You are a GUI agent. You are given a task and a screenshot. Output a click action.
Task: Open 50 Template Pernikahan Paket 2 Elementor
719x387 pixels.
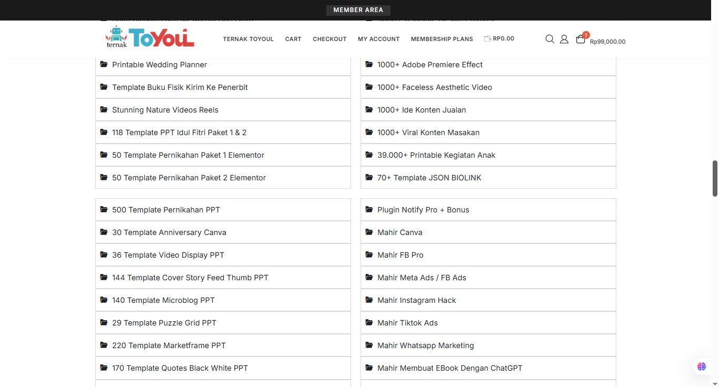coord(223,178)
